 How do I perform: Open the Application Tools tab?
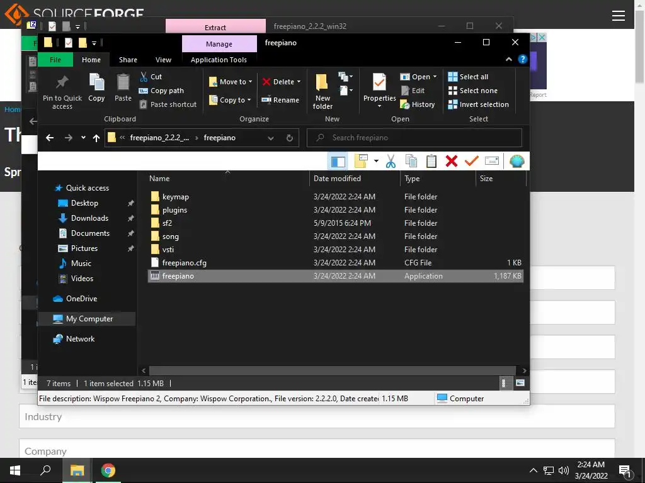click(219, 60)
